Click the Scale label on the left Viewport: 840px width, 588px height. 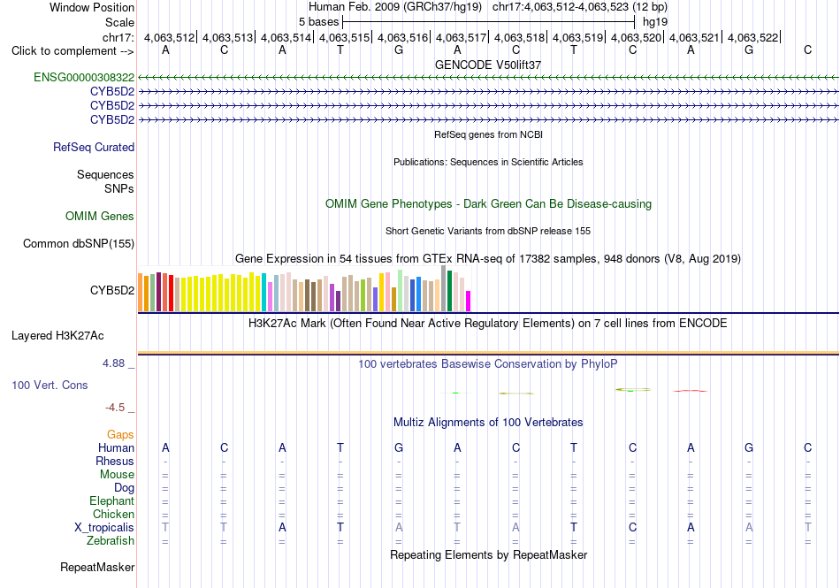click(x=120, y=22)
